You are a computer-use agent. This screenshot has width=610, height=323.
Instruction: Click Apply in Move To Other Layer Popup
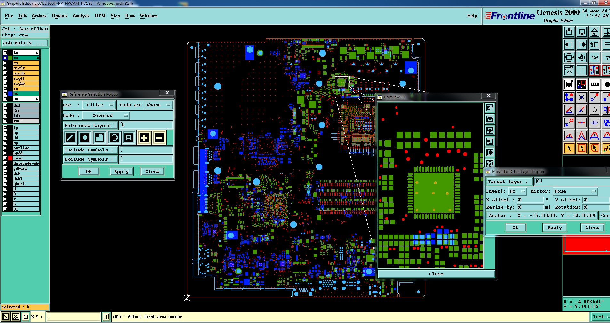(555, 227)
